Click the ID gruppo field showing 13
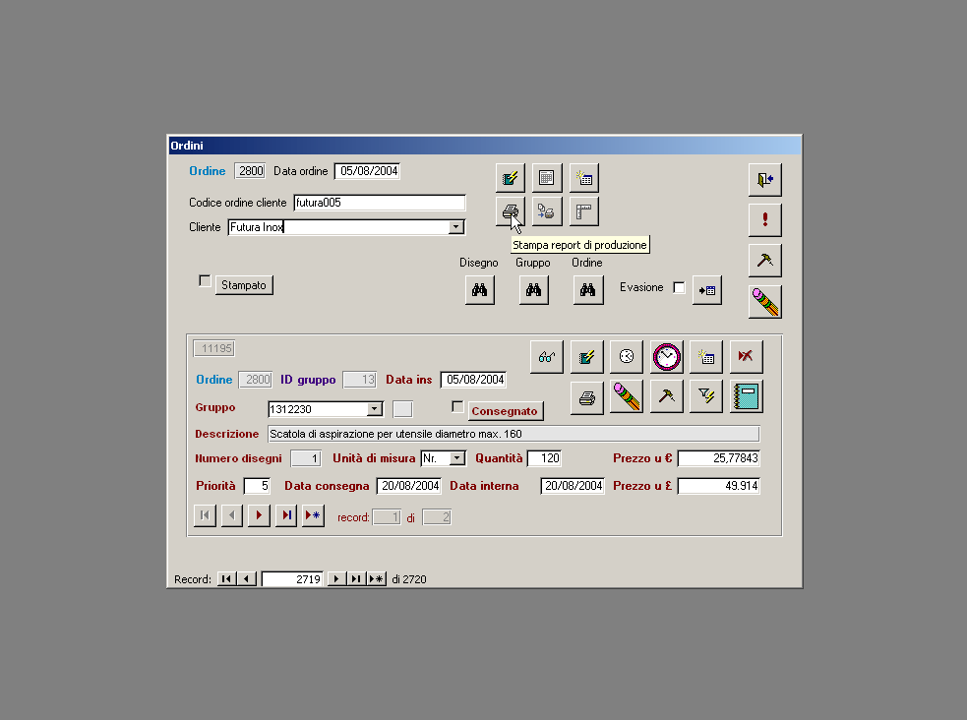This screenshot has height=720, width=967. click(360, 380)
